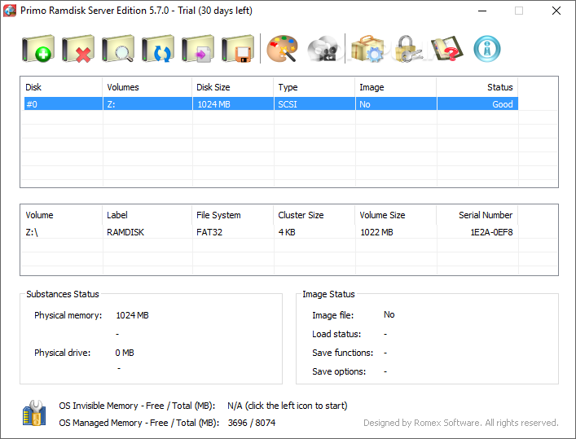Click the Status column header
Viewport: 576px width, 439px height.
pyautogui.click(x=477, y=87)
